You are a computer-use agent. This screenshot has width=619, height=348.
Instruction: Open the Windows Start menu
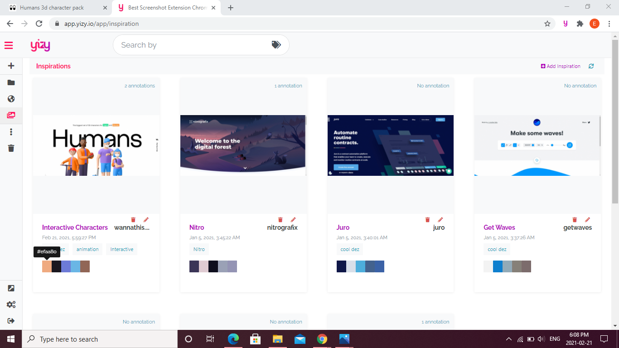click(x=10, y=339)
